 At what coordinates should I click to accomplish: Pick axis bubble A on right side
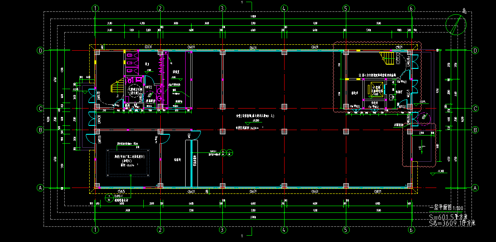tap(475, 188)
